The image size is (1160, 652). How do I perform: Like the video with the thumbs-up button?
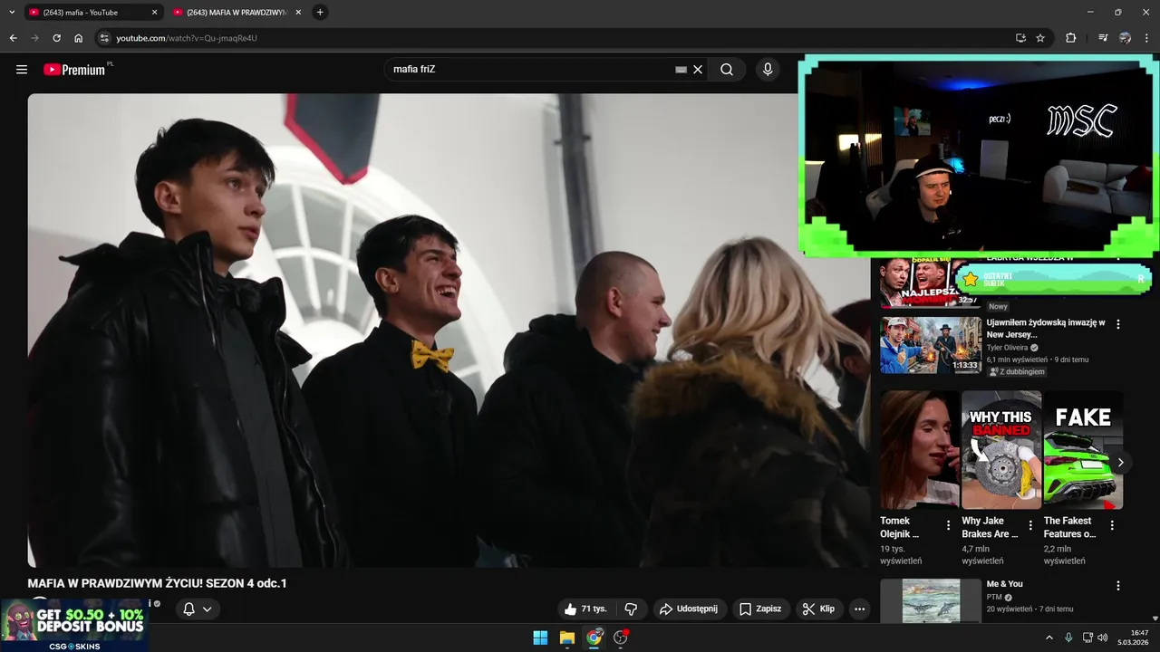click(x=585, y=609)
